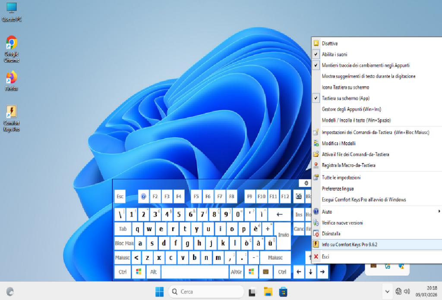Choose Esci to quit the app

tap(377, 256)
